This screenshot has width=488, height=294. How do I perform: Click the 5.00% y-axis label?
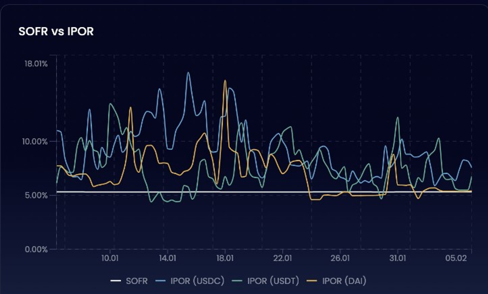[x=36, y=196]
